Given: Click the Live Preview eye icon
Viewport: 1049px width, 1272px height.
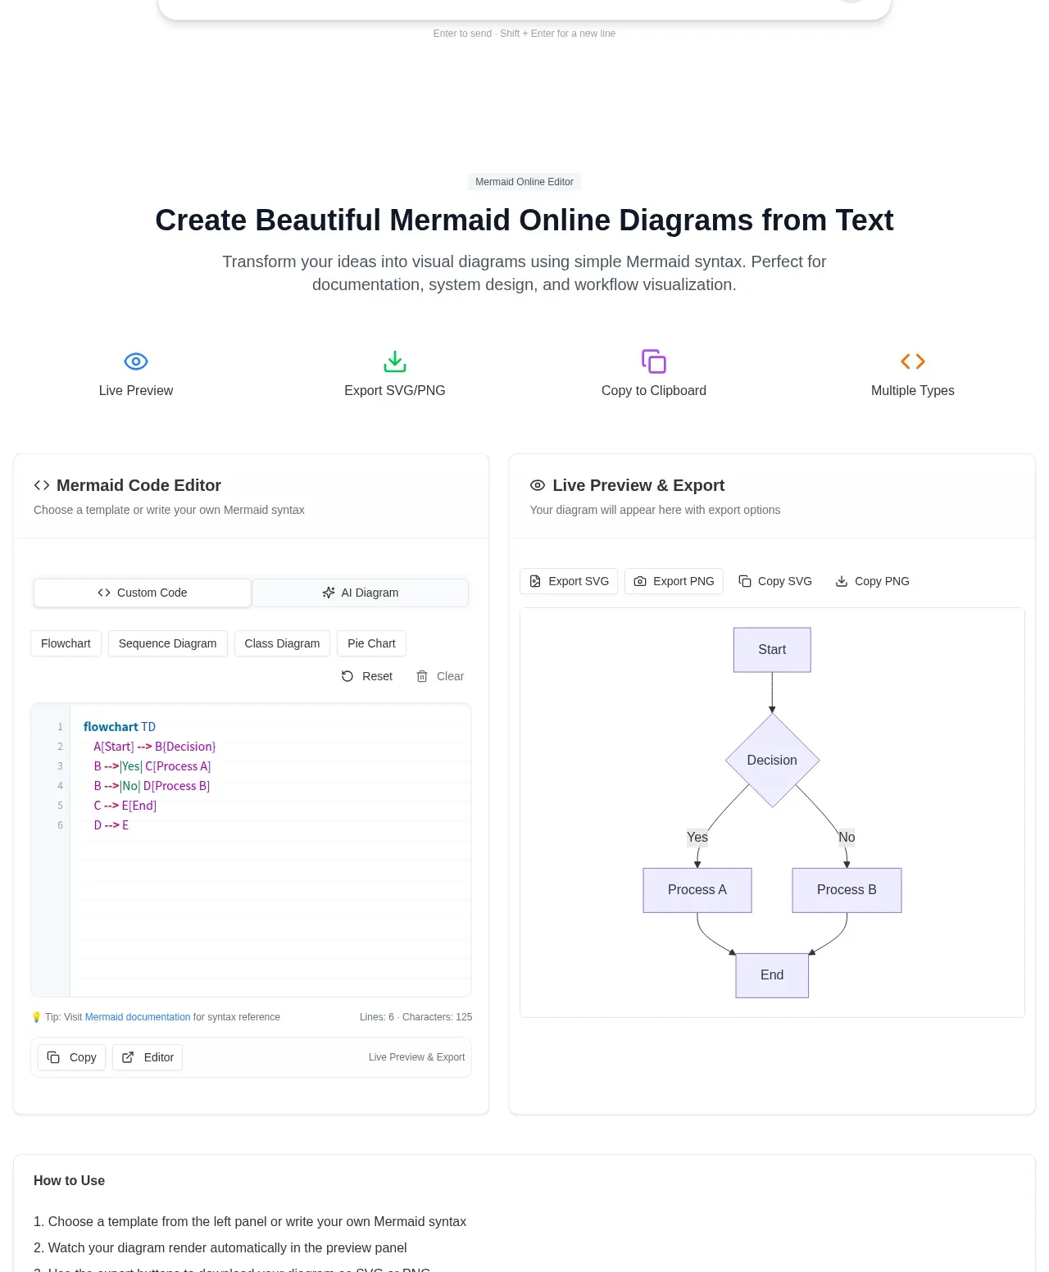Looking at the screenshot, I should [136, 361].
